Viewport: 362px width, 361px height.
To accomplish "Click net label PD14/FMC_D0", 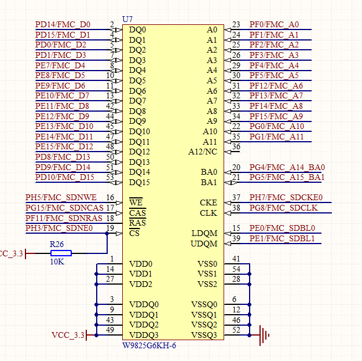I will point(63,24).
